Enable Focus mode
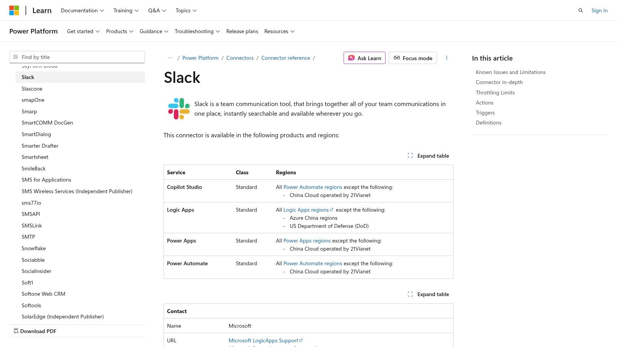The height and width of the screenshot is (347, 617). pyautogui.click(x=413, y=58)
